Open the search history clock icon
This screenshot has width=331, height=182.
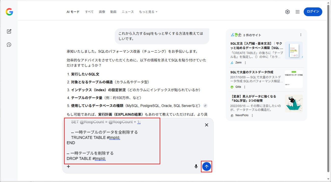point(9,45)
